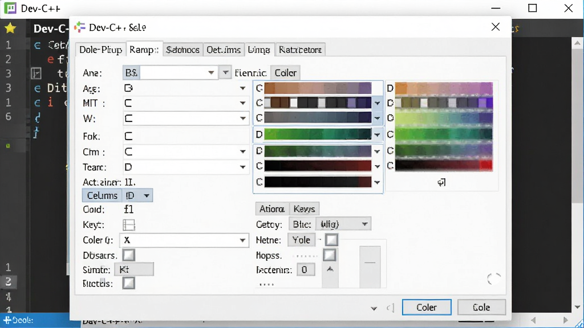Select the black-to-red gradient row
The image size is (584, 328).
pyautogui.click(x=318, y=166)
